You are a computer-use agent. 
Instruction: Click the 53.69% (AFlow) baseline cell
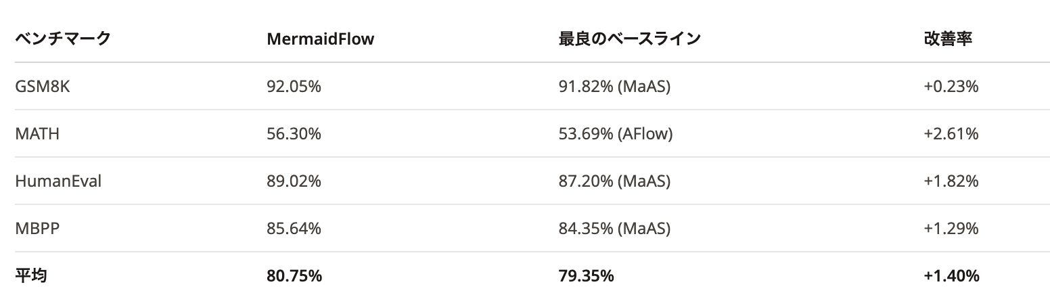point(615,133)
